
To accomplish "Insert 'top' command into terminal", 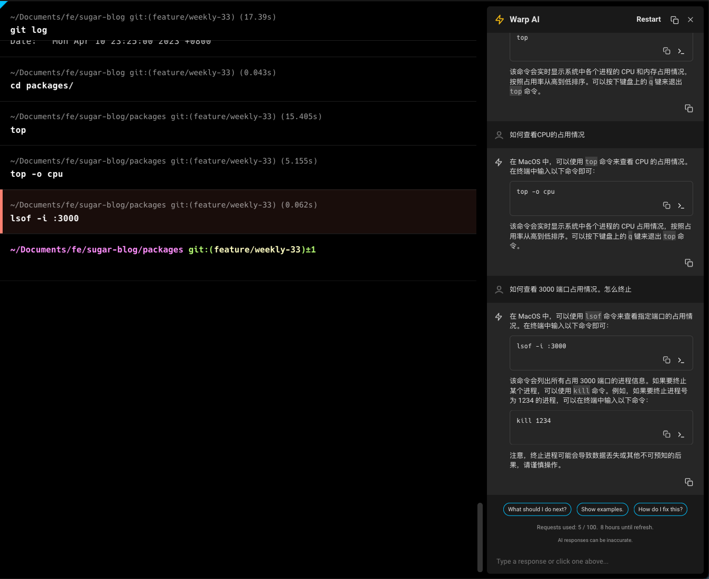I will (x=681, y=51).
